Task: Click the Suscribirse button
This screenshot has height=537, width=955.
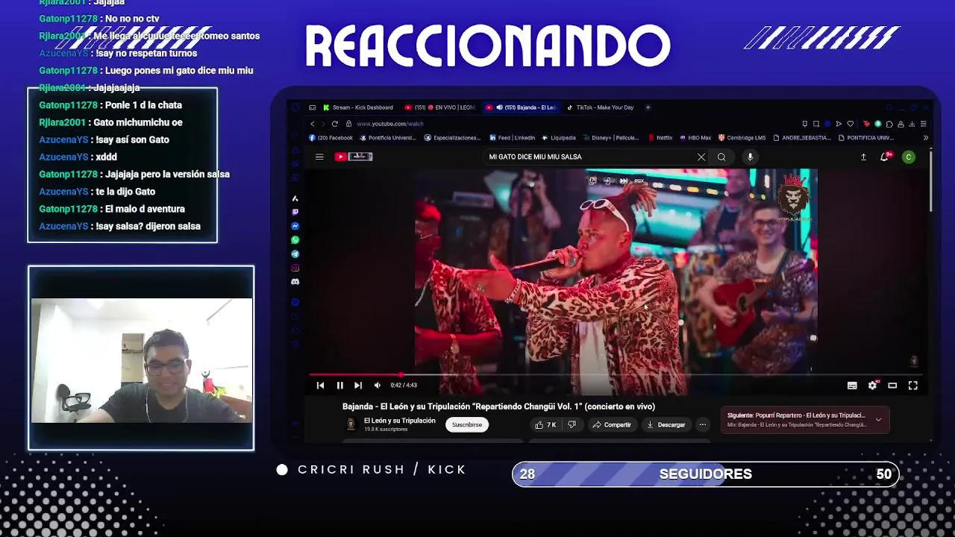Action: pos(467,424)
